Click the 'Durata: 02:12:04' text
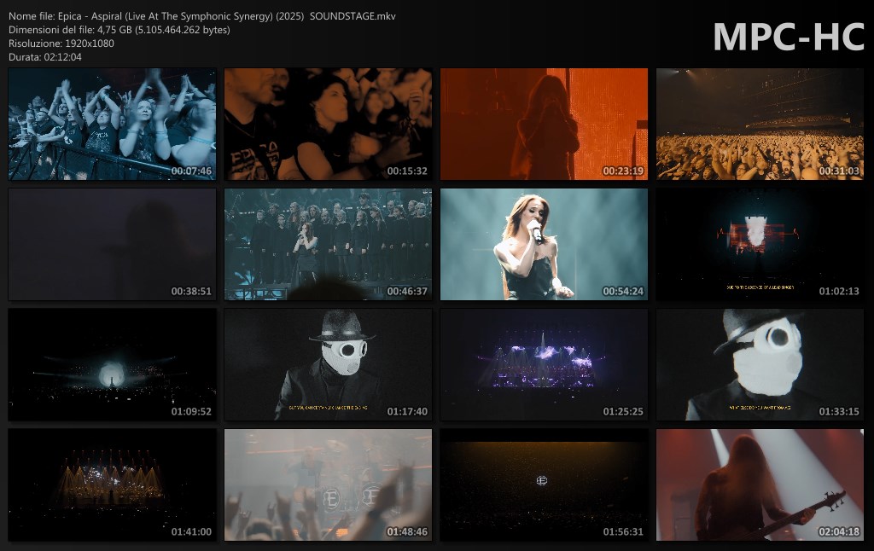 (45, 57)
